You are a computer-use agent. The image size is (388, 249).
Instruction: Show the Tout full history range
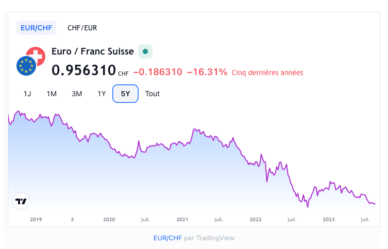[x=153, y=94]
